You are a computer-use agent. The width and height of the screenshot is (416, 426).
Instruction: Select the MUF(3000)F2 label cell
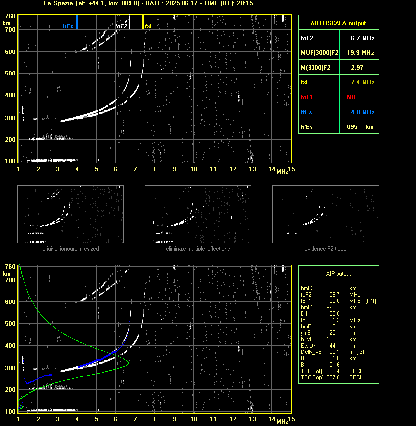319,53
